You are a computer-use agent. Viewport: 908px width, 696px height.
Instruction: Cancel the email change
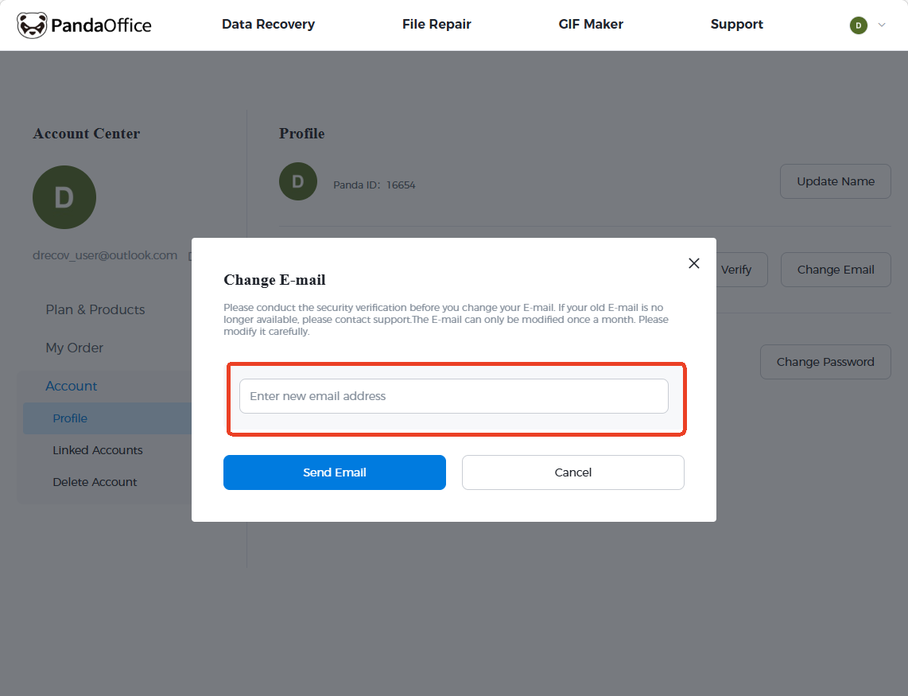tap(572, 472)
